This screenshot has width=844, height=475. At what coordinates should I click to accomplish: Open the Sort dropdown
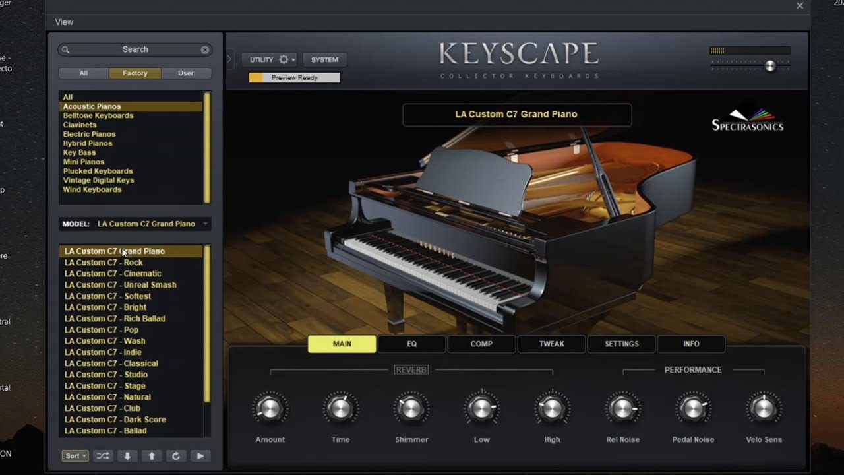coord(75,456)
